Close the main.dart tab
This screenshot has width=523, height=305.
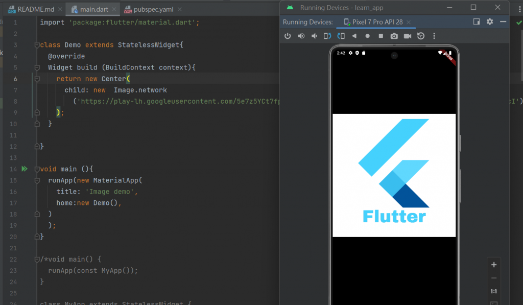[114, 9]
